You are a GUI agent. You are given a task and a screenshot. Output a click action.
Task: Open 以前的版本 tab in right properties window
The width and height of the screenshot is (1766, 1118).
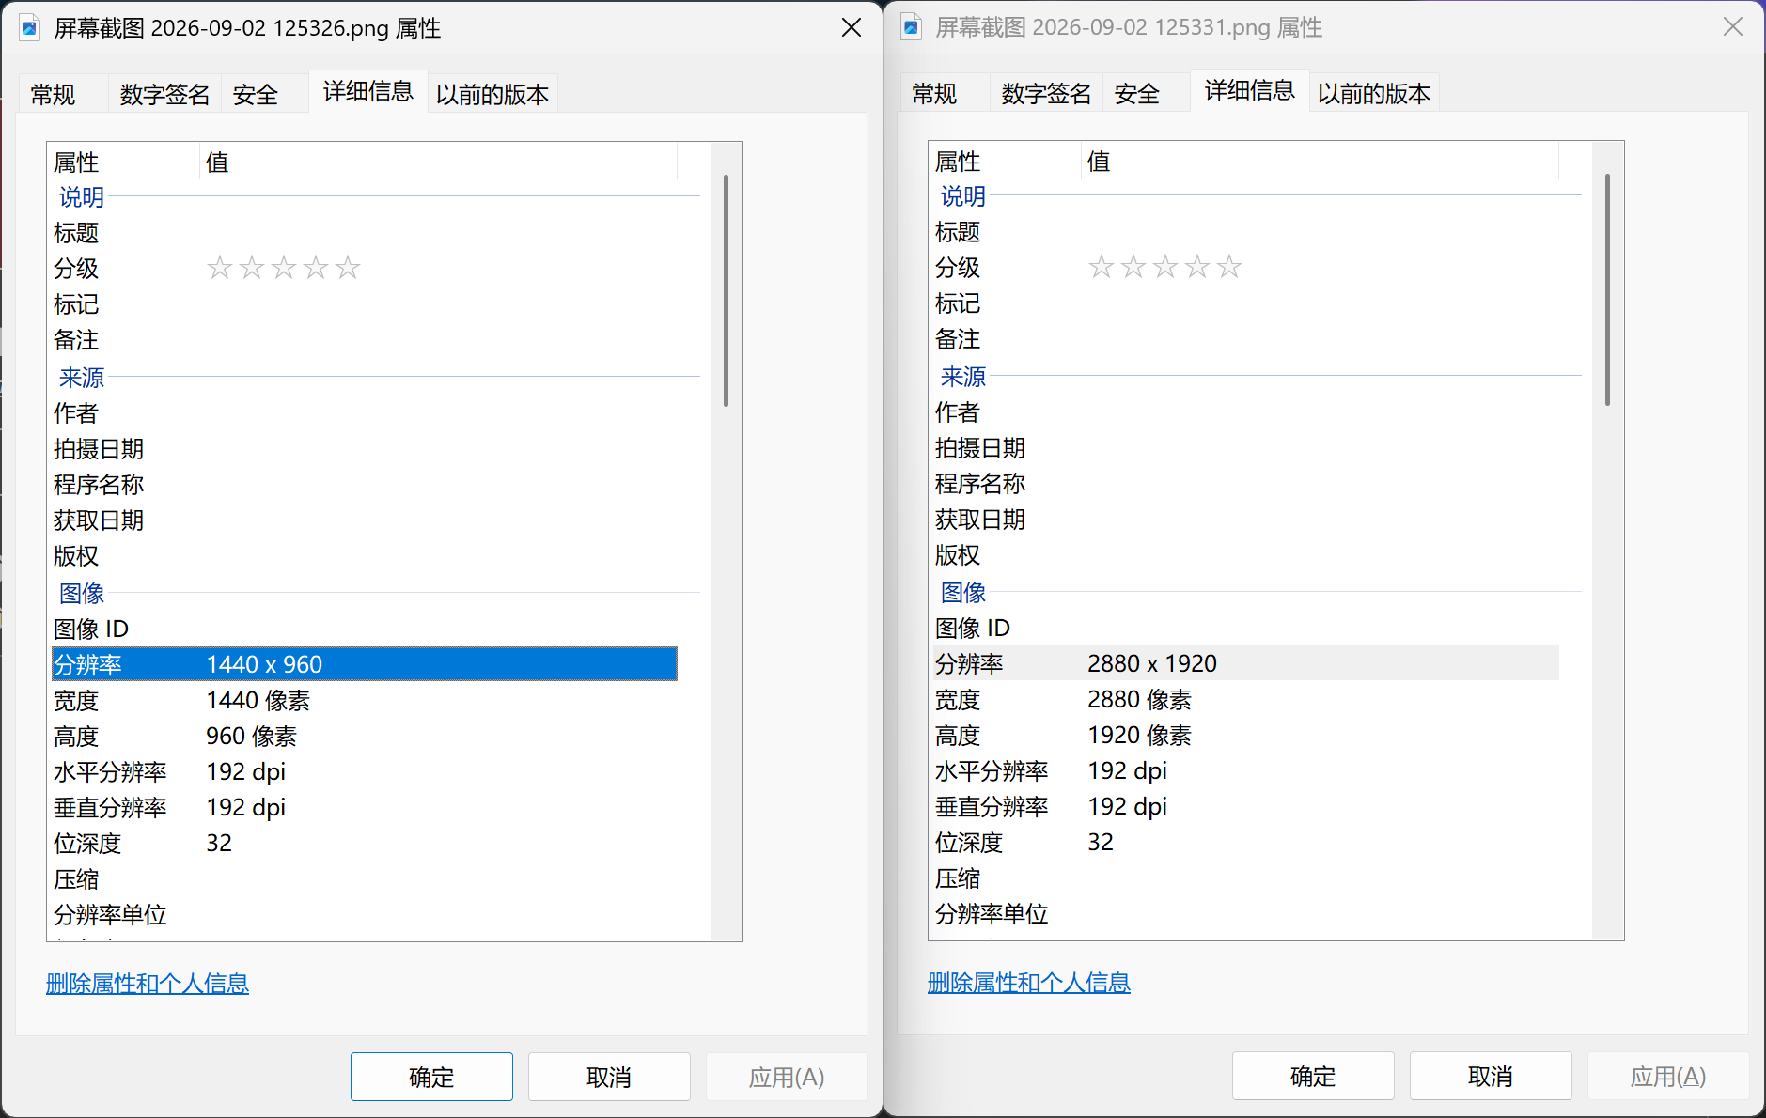(1374, 93)
